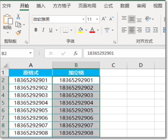Viewport: 168px width, 140px height.
Task: Select column B header
Action: (x=76, y=65)
